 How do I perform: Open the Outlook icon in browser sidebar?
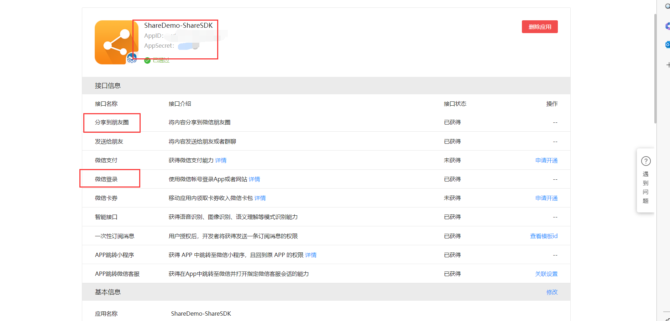point(668,44)
